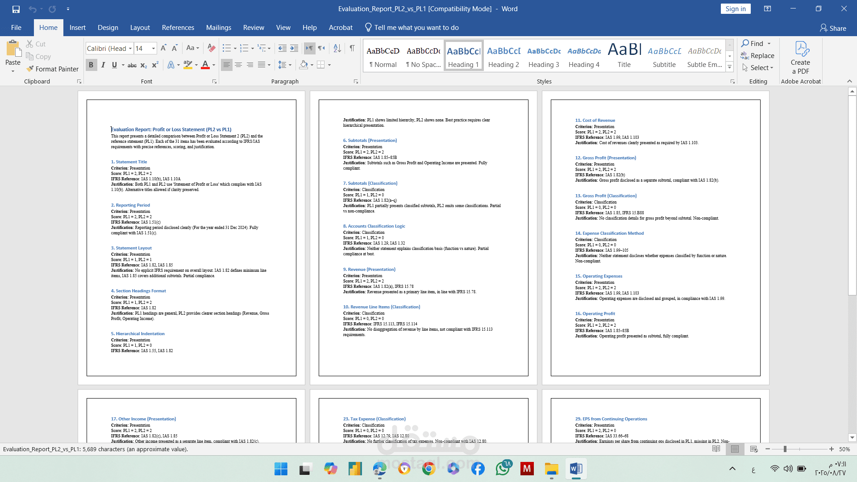Open the Review ribbon tab

pyautogui.click(x=254, y=28)
